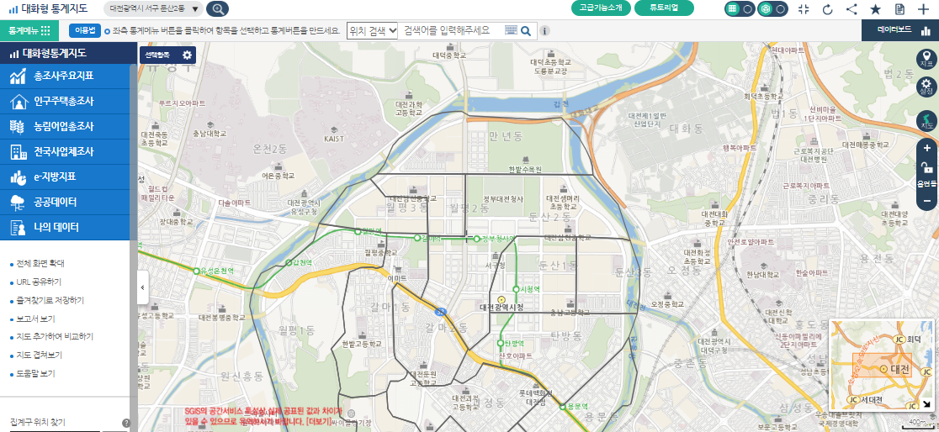Open the 지표 map marker tool
The width and height of the screenshot is (939, 432).
coord(926,58)
